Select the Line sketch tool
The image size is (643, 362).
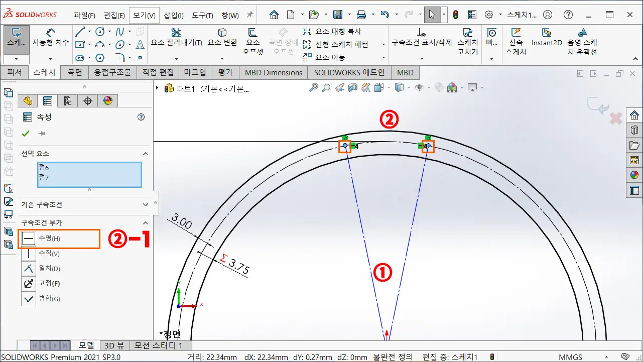[80, 32]
